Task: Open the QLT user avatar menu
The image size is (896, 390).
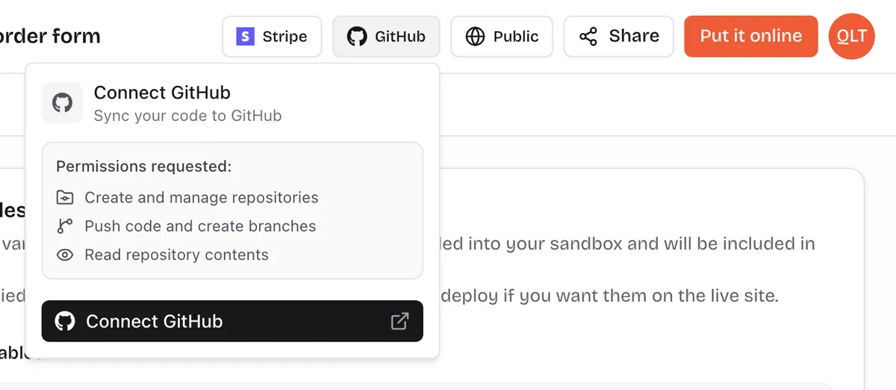Action: coord(852,37)
